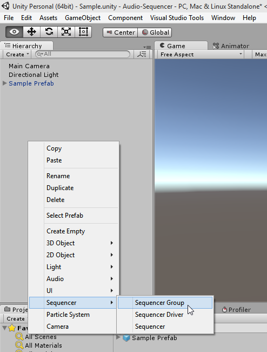Expand Audio submenu
This screenshot has height=352, width=267.
[x=74, y=279]
